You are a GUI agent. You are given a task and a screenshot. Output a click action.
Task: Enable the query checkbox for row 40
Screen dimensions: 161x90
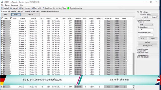(x=2, y=36)
